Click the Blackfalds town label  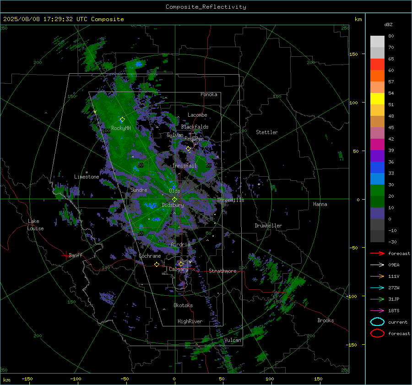(x=195, y=127)
